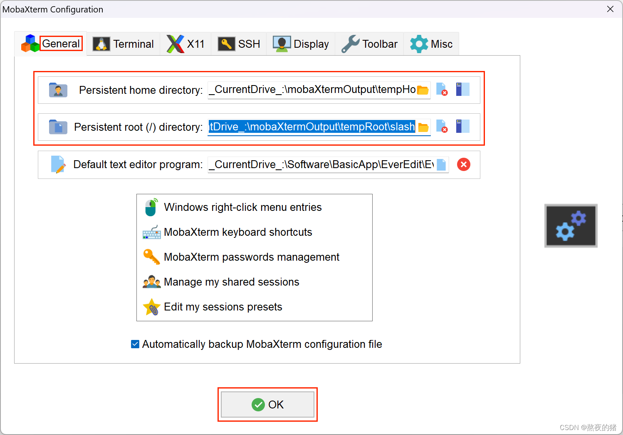Open MobaXterm keyboard shortcuts

coord(238,232)
